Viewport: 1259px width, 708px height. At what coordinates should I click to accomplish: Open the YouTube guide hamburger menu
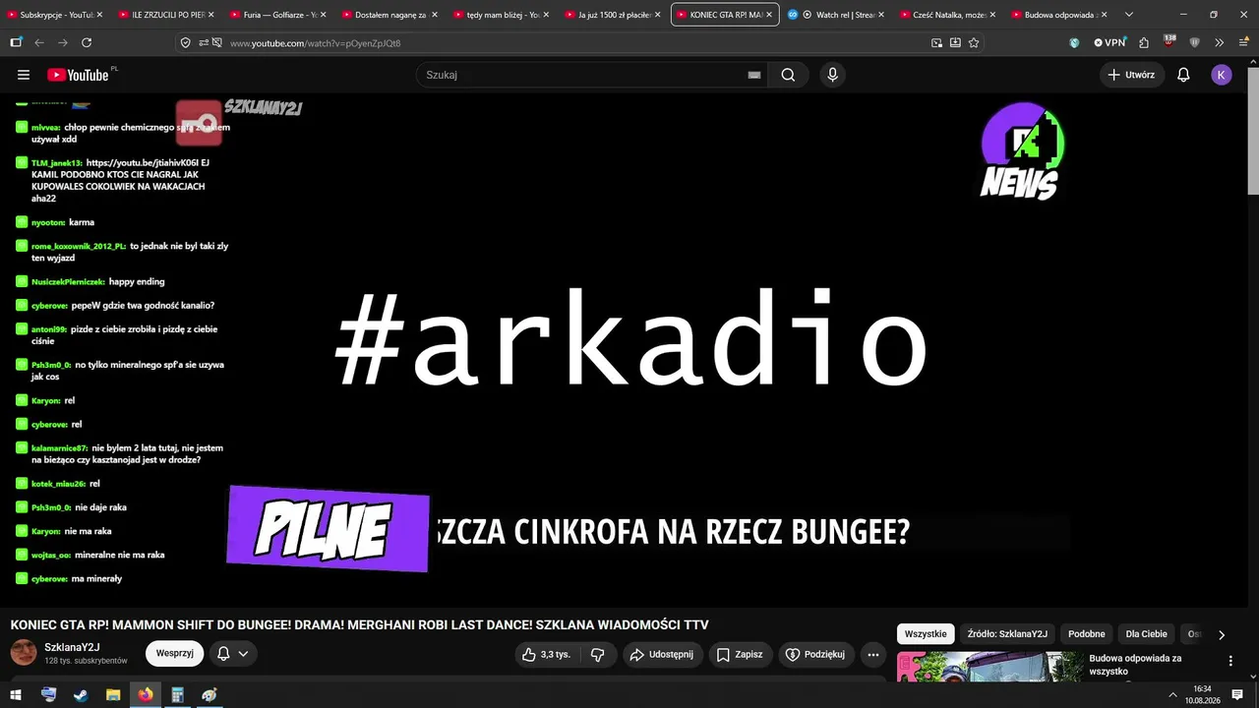[24, 75]
